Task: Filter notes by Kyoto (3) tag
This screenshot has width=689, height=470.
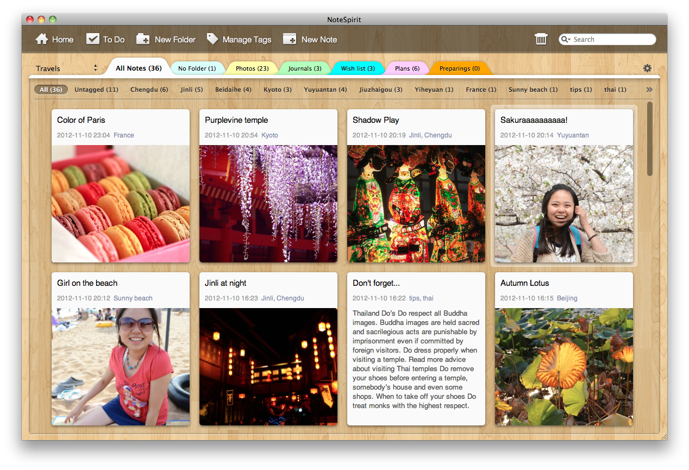Action: click(x=278, y=90)
